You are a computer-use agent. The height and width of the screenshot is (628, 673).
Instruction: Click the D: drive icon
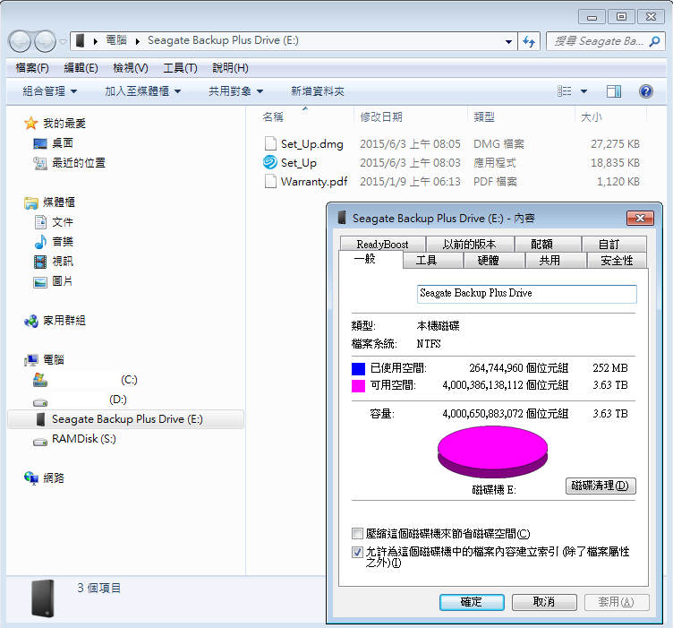click(40, 402)
